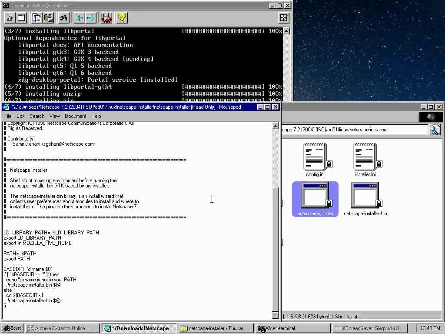Click '(5/7) installing unzip' terminal line
Screen dimensions: 445x334
click(x=43, y=94)
